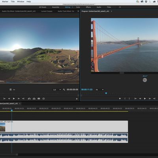
Task: Select the lower audio waveform channel
Action: (x=64, y=140)
